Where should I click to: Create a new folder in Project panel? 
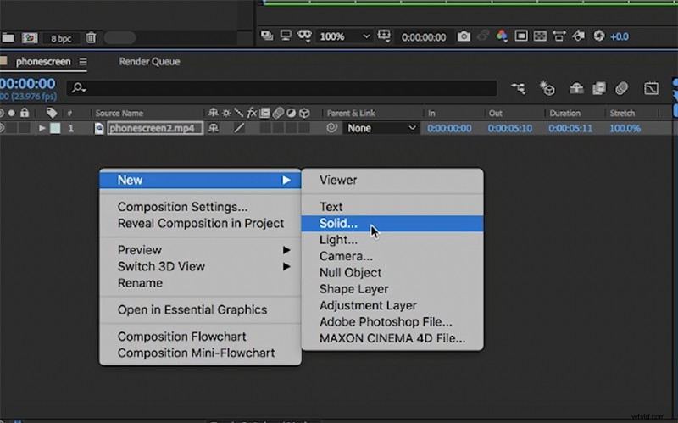pos(8,38)
